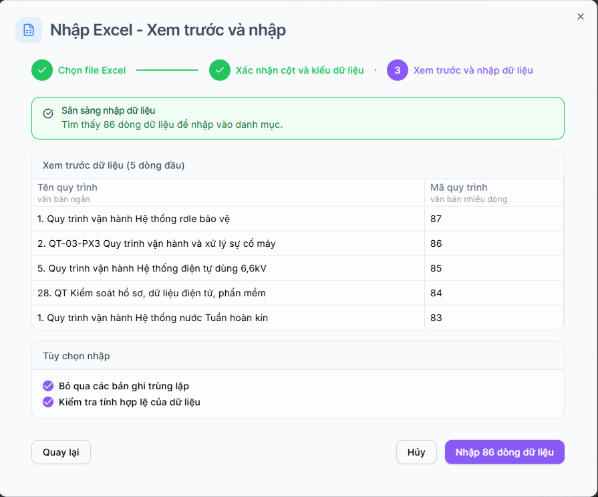Click the Excel document icon beside the title
Viewport: 598px width, 497px height.
point(29,30)
